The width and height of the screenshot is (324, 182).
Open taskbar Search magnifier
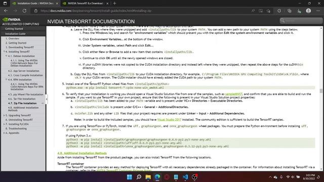(x=139, y=177)
